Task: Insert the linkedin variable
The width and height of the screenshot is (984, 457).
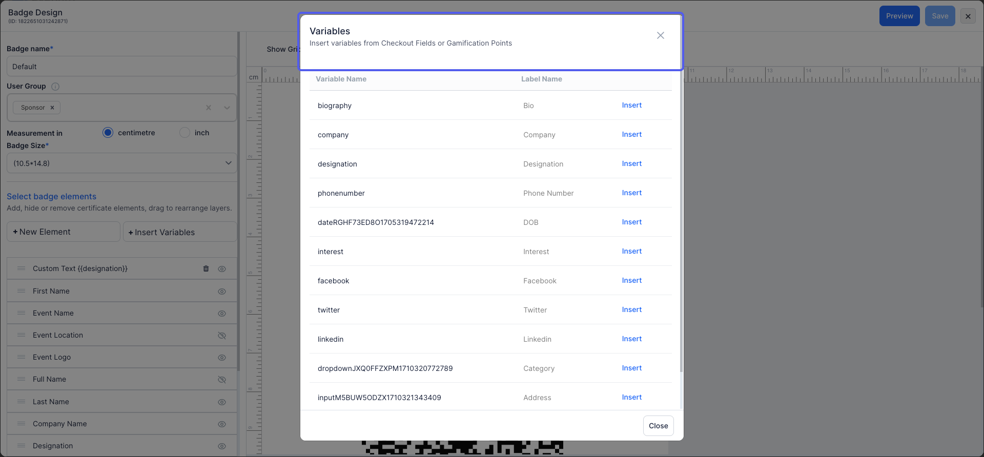Action: (631, 339)
